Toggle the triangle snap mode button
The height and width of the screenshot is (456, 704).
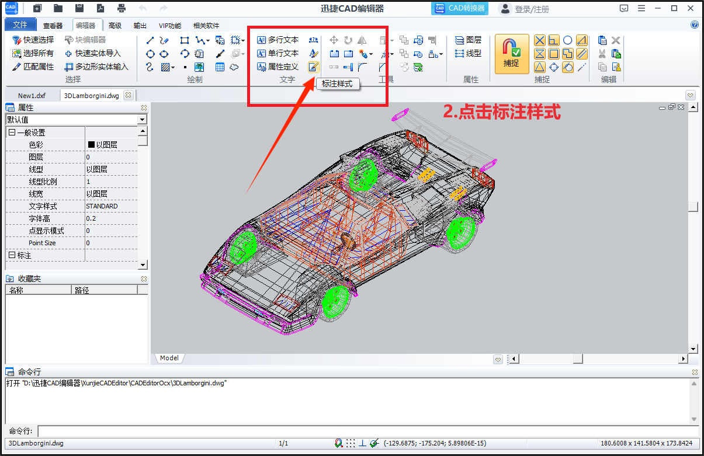540,67
